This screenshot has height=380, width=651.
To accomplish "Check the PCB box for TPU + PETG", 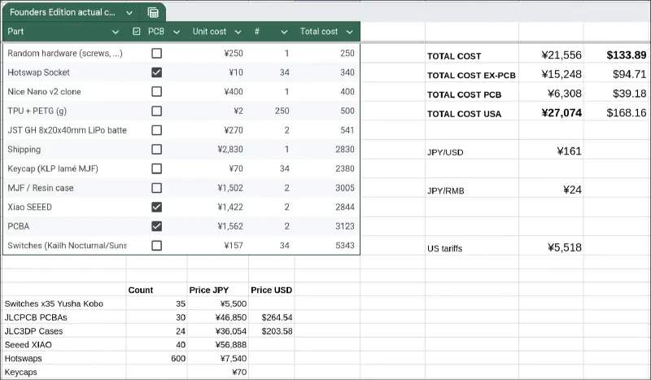I will click(156, 111).
